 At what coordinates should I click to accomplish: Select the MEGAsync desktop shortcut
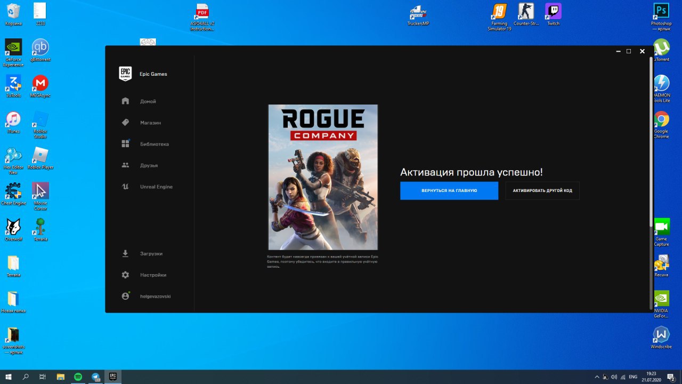pyautogui.click(x=40, y=86)
